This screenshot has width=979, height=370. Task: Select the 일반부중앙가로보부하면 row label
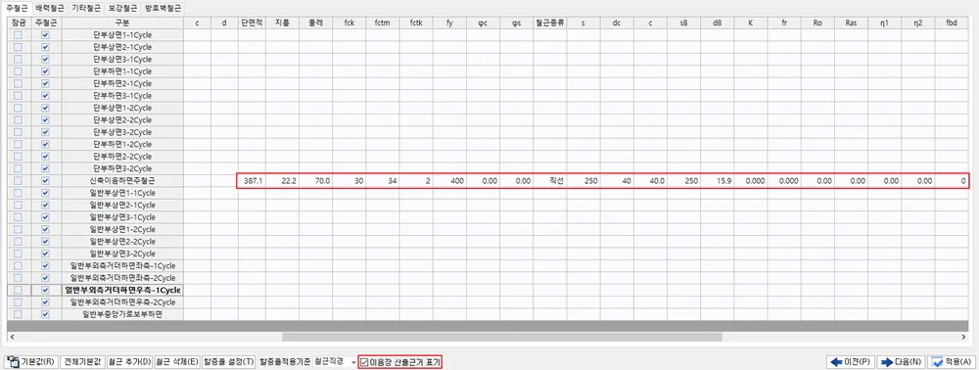click(122, 314)
